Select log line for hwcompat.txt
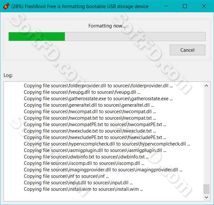The image size is (214, 205). point(90,118)
